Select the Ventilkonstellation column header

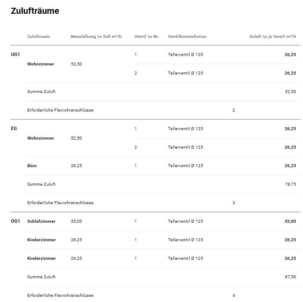tap(187, 37)
